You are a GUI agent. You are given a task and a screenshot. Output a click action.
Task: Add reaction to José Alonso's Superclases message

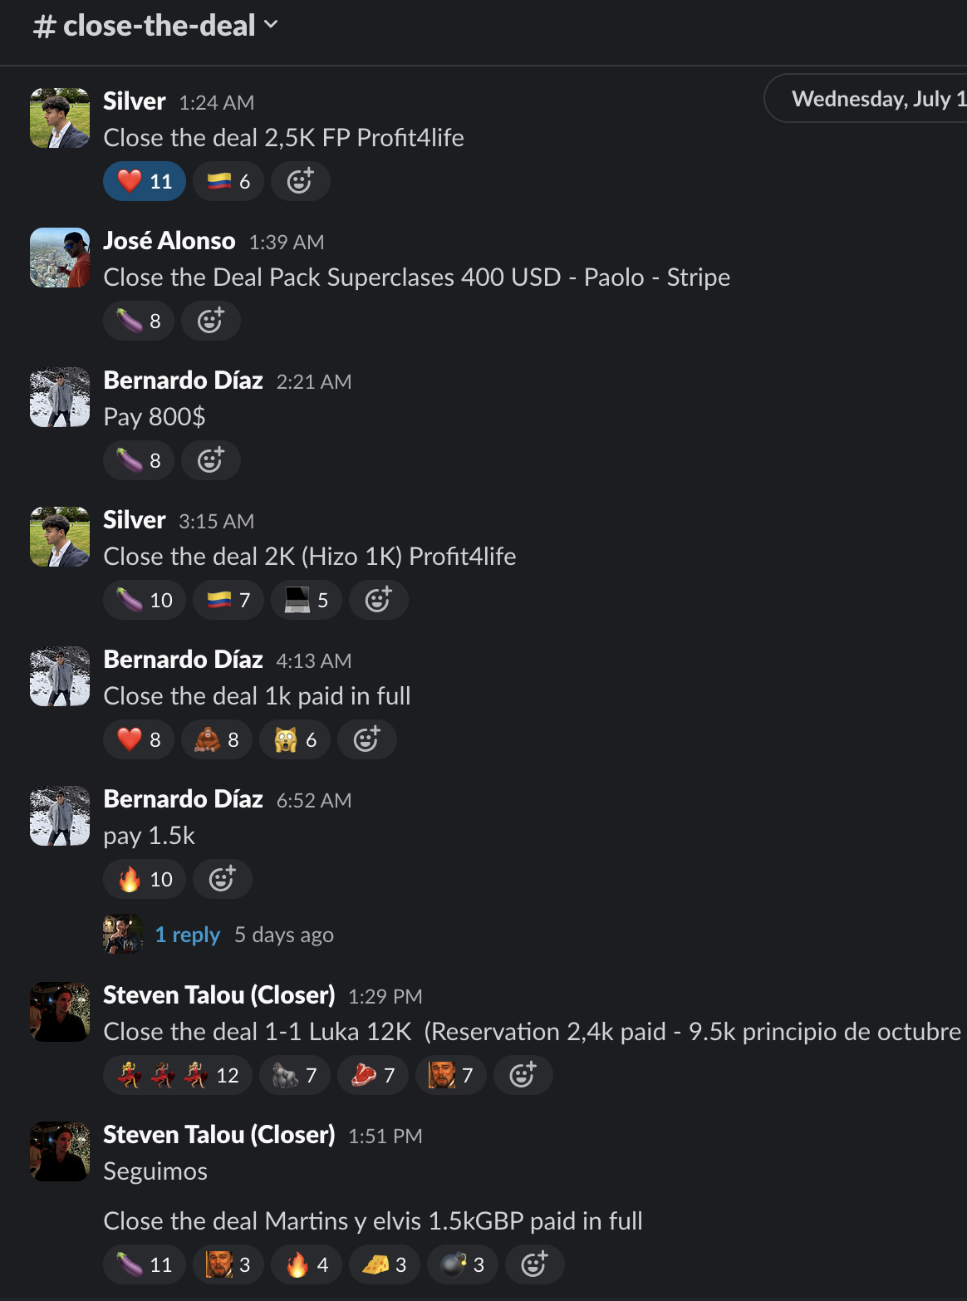click(211, 321)
